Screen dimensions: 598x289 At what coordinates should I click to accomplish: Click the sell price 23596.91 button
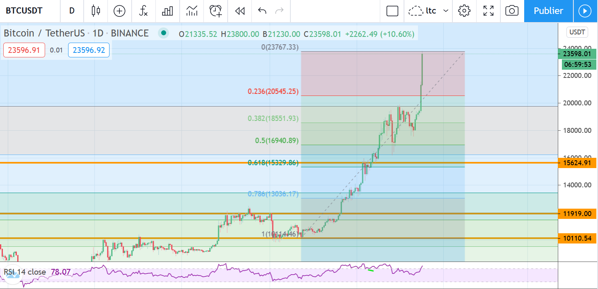point(24,50)
